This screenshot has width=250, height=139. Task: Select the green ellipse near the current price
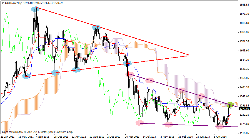230,105
